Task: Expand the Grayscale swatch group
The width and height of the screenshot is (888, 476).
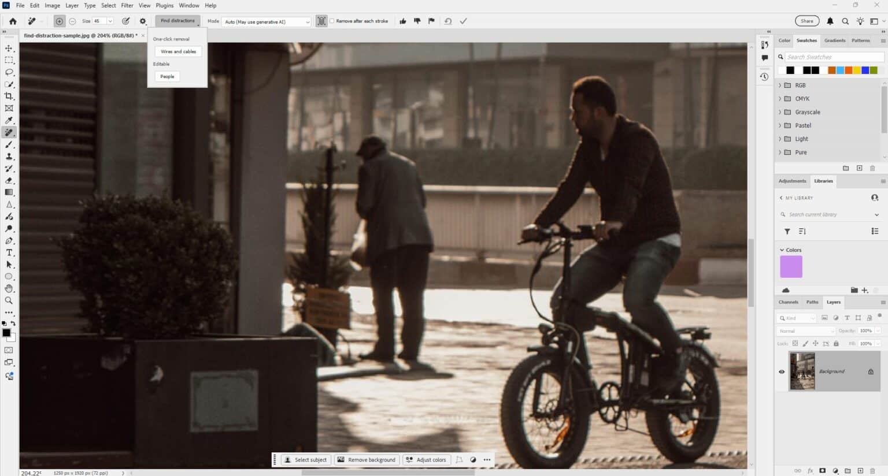Action: (780, 112)
